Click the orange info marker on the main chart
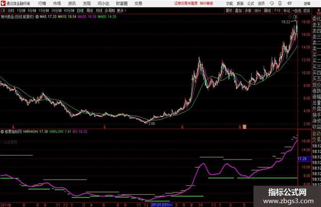 [244, 127]
